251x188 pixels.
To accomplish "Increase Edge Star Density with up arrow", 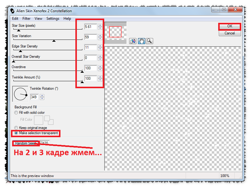I will (x=100, y=46).
